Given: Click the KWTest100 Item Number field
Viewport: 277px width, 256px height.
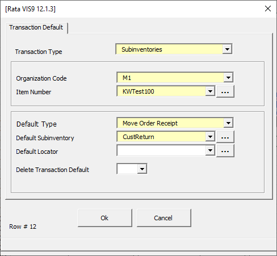Looking at the screenshot, I should [x=161, y=91].
